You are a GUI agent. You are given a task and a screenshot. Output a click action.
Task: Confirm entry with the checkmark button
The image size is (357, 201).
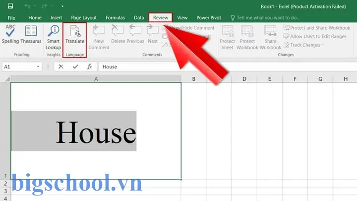point(75,67)
